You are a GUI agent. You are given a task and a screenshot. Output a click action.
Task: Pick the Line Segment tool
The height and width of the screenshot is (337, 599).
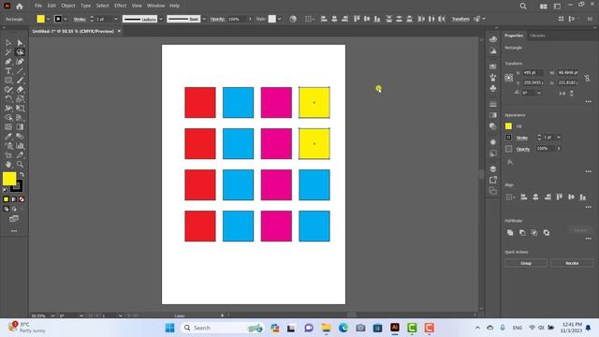point(20,71)
